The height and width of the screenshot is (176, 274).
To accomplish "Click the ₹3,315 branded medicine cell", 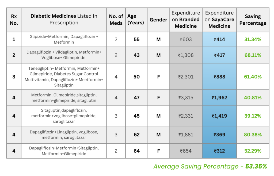I will click(186, 98).
